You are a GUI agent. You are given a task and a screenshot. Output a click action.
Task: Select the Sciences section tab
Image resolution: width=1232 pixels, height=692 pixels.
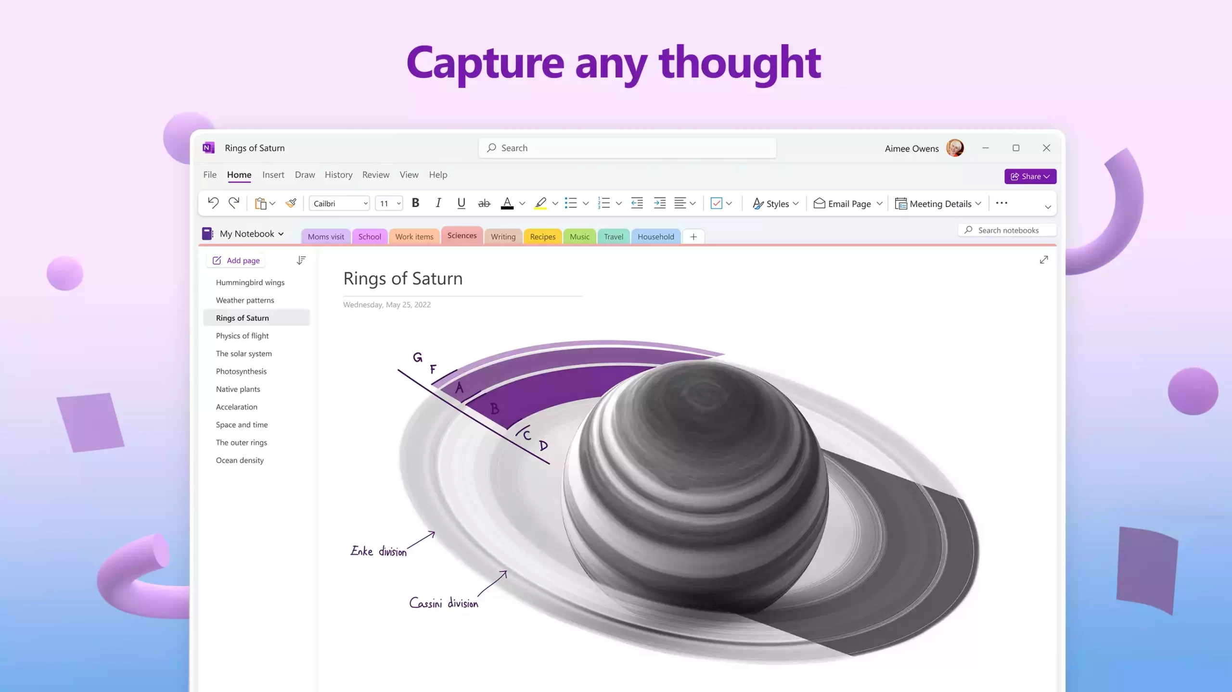pos(462,236)
